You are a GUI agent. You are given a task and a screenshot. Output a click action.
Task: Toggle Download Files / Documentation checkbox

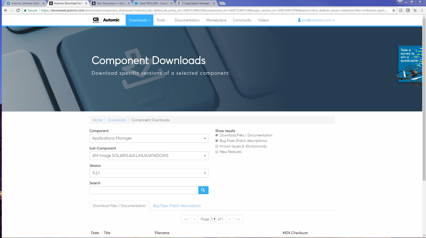pos(217,135)
